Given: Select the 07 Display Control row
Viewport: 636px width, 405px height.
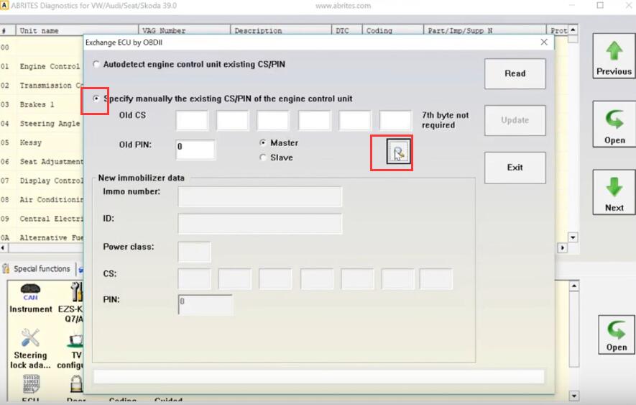Looking at the screenshot, I should tap(42, 181).
